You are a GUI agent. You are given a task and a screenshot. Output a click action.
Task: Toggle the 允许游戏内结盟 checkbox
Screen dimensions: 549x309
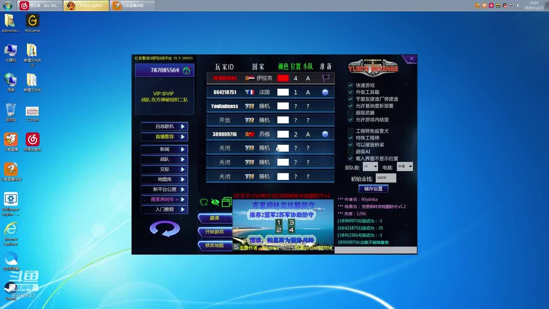pyautogui.click(x=350, y=120)
